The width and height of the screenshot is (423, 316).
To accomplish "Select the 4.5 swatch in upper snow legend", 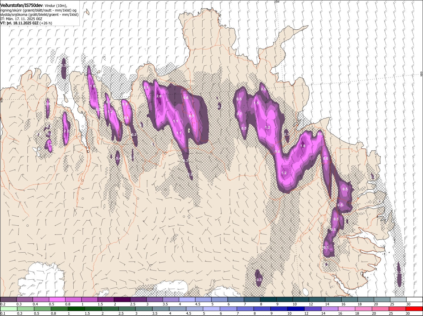I will (203, 299).
